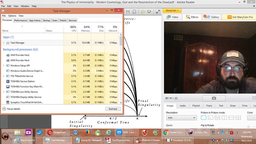This screenshot has width=256, height=144.
Task: Open Adobe Reader Edit menu
Action: 9,6
